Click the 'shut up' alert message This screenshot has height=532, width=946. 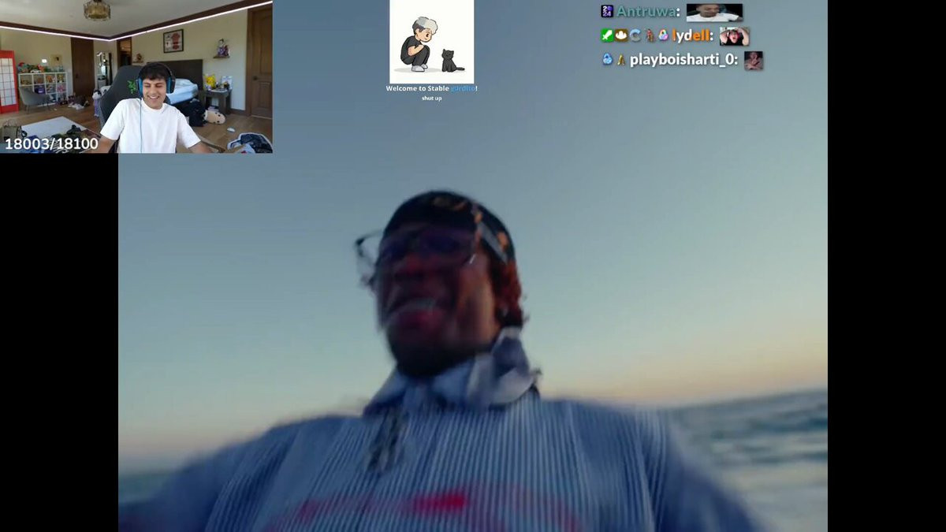pyautogui.click(x=431, y=98)
